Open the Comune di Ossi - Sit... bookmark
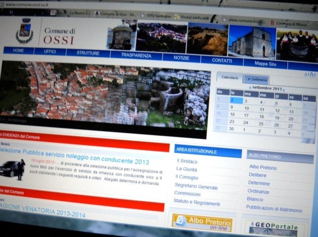318x237 pixels. pos(116,14)
